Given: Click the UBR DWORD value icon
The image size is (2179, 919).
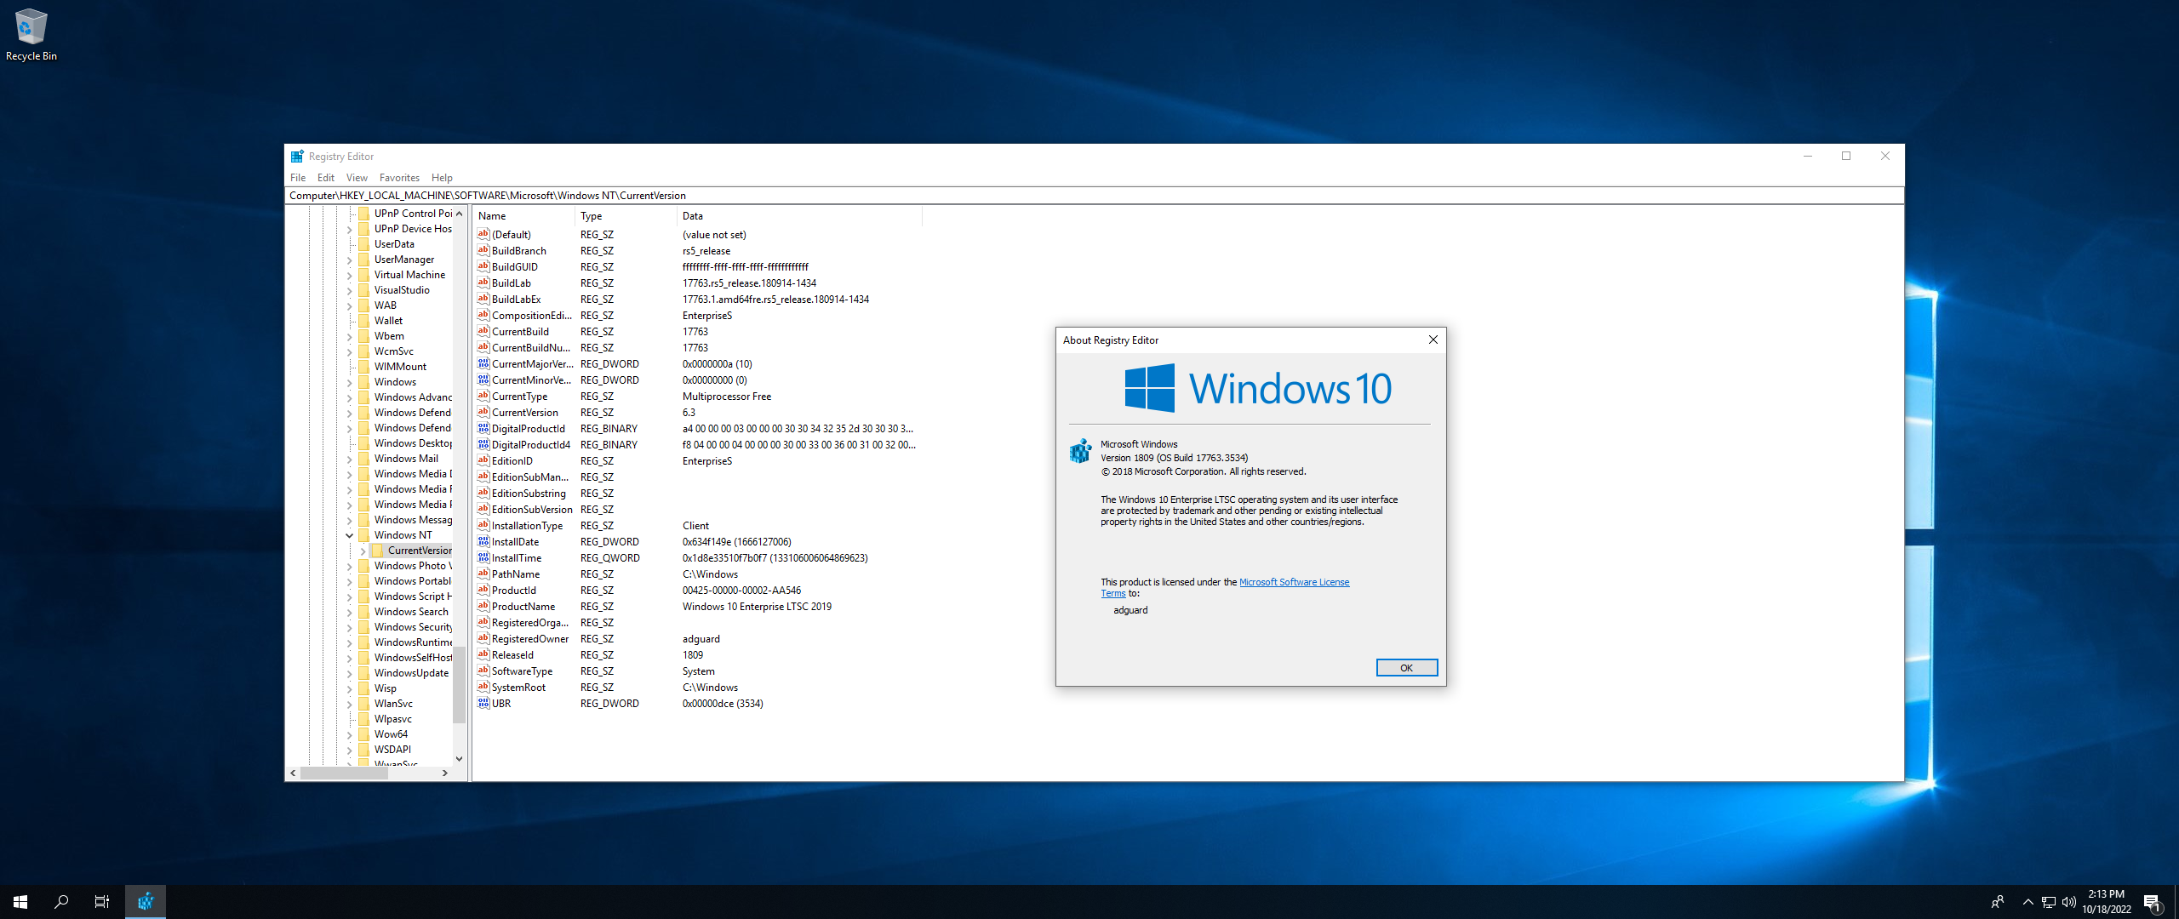Looking at the screenshot, I should point(483,704).
